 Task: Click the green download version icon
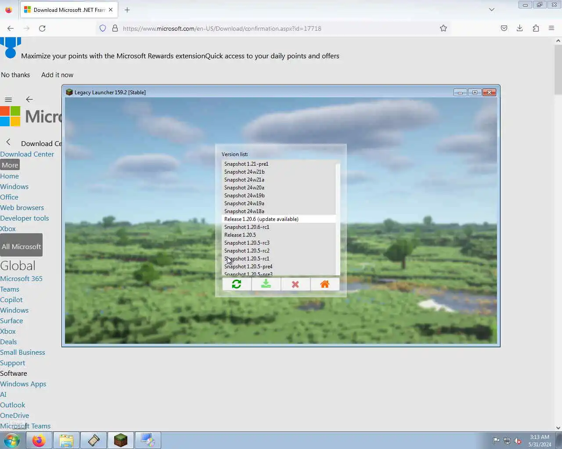(266, 284)
